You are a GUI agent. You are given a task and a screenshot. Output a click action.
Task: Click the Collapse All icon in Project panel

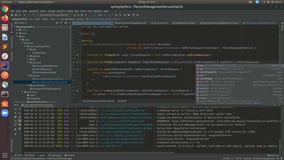pyautogui.click(x=61, y=23)
